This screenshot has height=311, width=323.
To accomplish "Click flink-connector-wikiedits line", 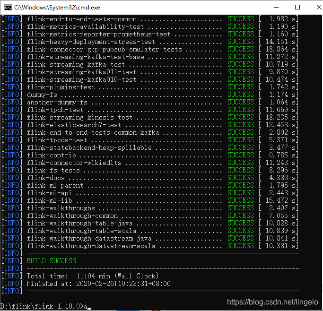I will point(150,163).
